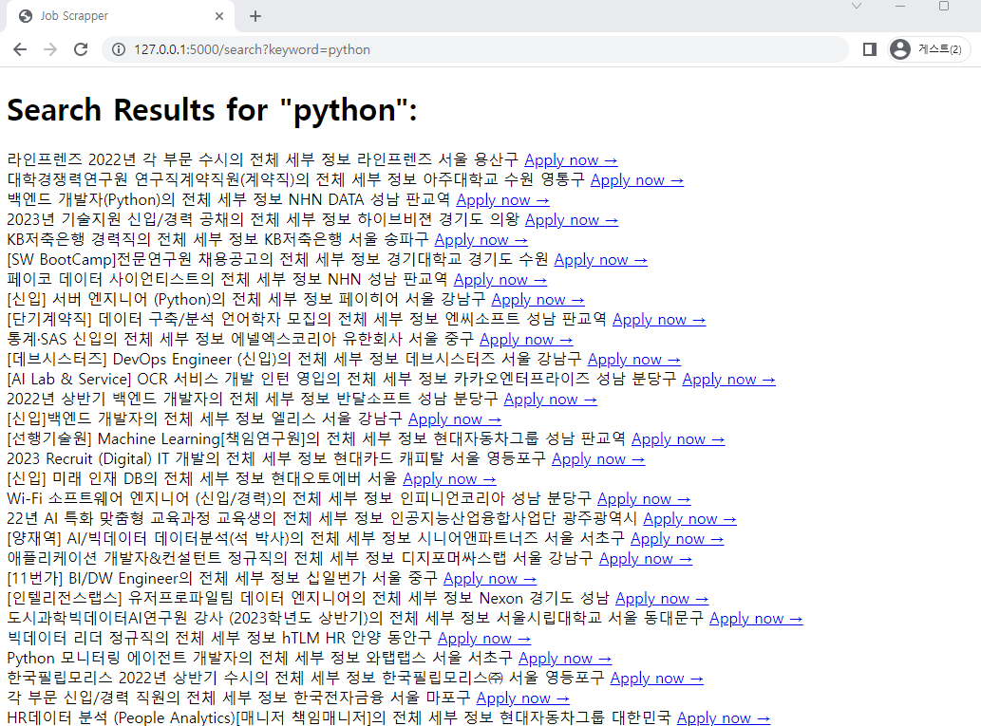Click the browser back arrow
This screenshot has width=981, height=726.
tap(20, 49)
